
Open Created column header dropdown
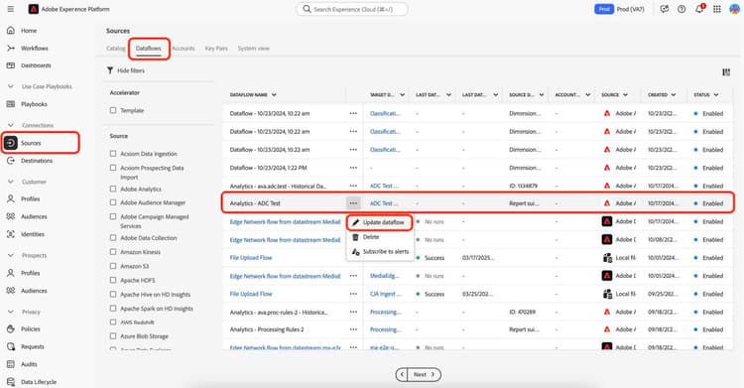674,95
